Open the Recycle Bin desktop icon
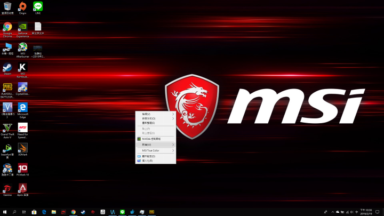Image resolution: width=384 pixels, height=216 pixels. point(7,8)
